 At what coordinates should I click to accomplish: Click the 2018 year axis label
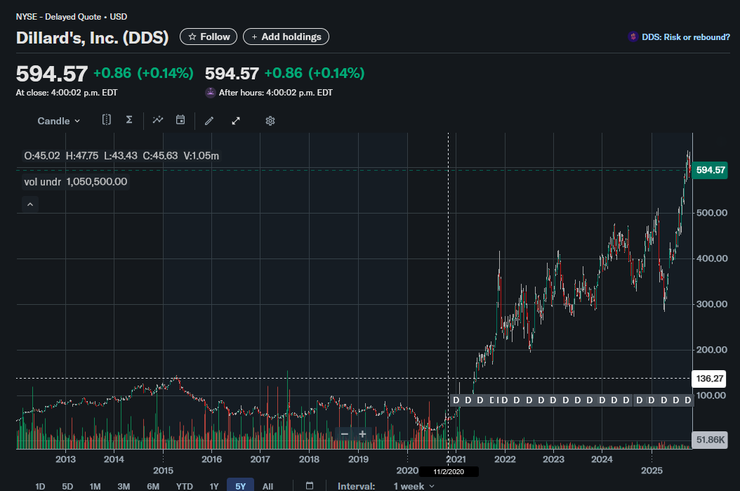pos(309,459)
